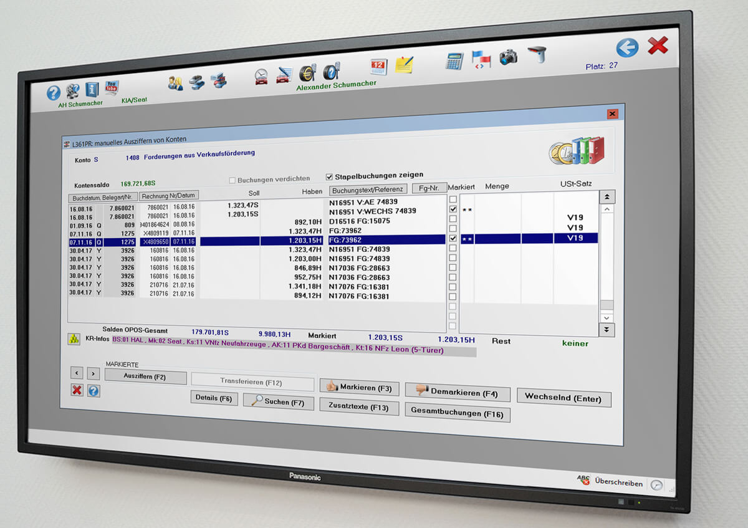Jump to list top with double-up arrow
This screenshot has width=748, height=528.
(607, 197)
